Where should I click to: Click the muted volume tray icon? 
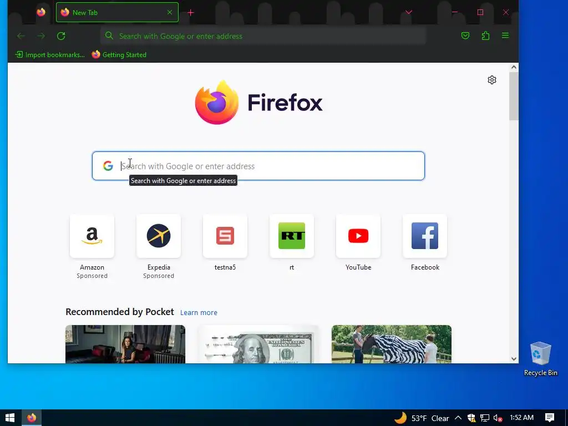pos(498,418)
